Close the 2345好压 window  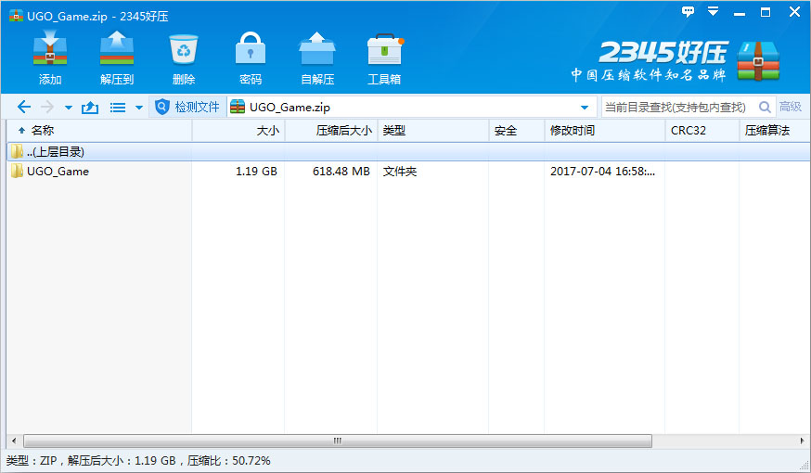[x=795, y=11]
